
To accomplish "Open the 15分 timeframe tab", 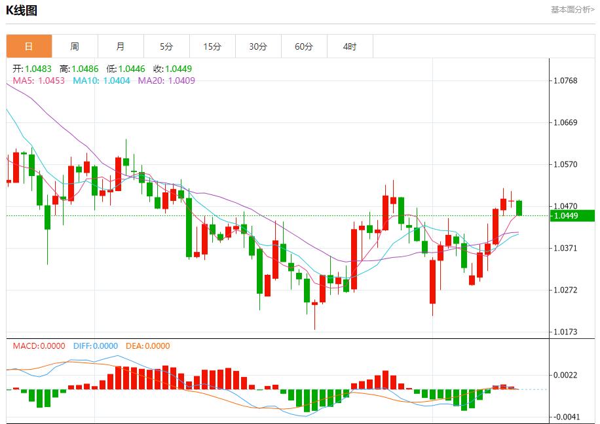I will click(x=212, y=46).
